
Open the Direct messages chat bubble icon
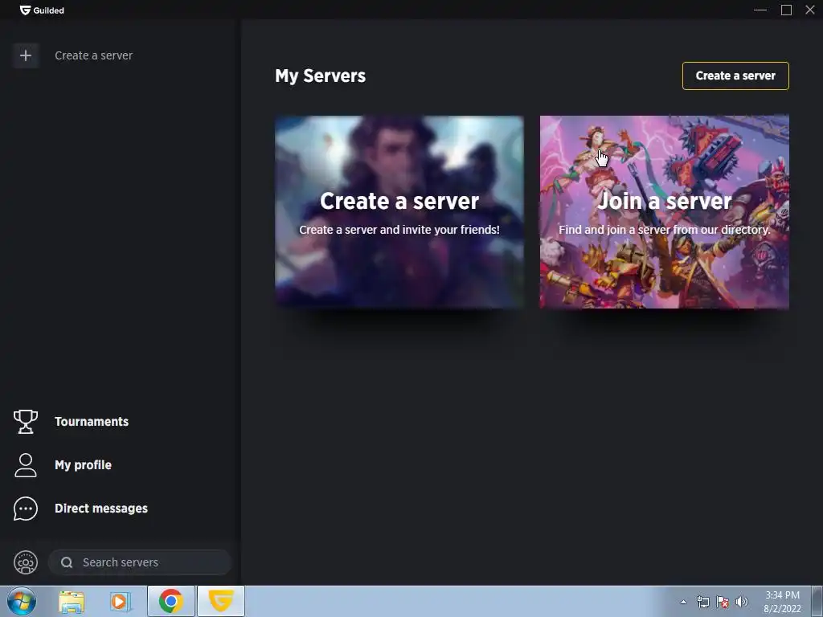tap(26, 509)
